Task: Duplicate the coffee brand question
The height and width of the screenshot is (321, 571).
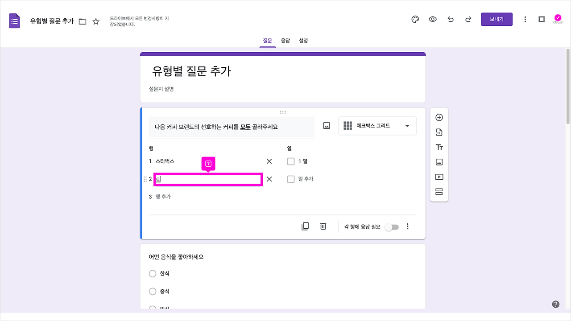Action: tap(305, 226)
